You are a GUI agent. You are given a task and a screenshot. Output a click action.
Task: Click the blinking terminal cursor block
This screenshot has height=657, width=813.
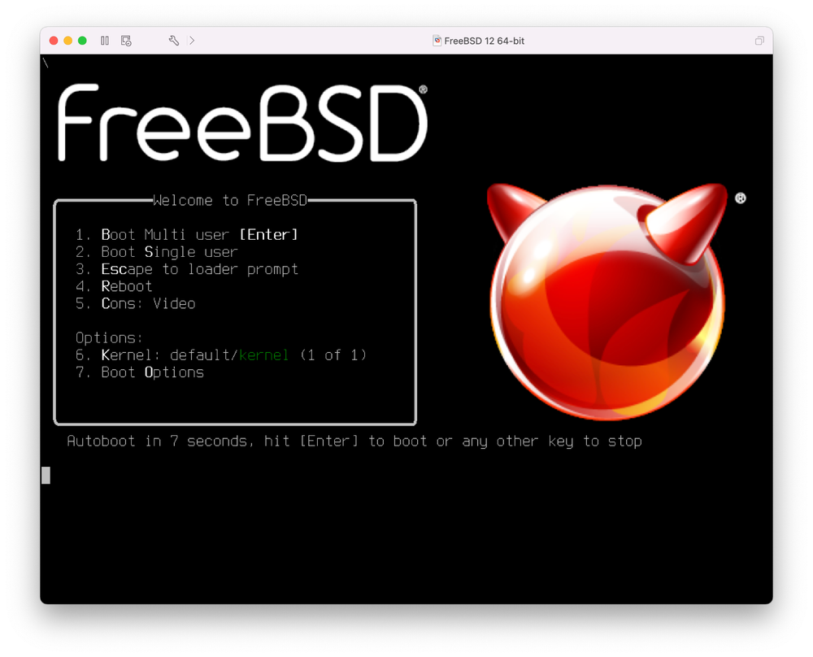(x=46, y=476)
